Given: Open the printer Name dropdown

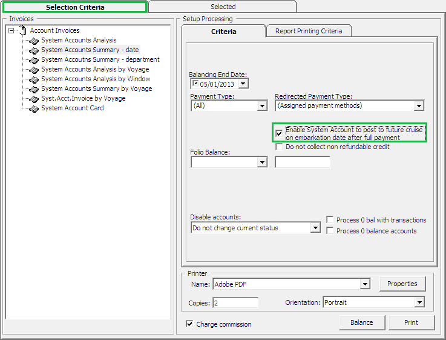Looking at the screenshot, I should tap(365, 284).
